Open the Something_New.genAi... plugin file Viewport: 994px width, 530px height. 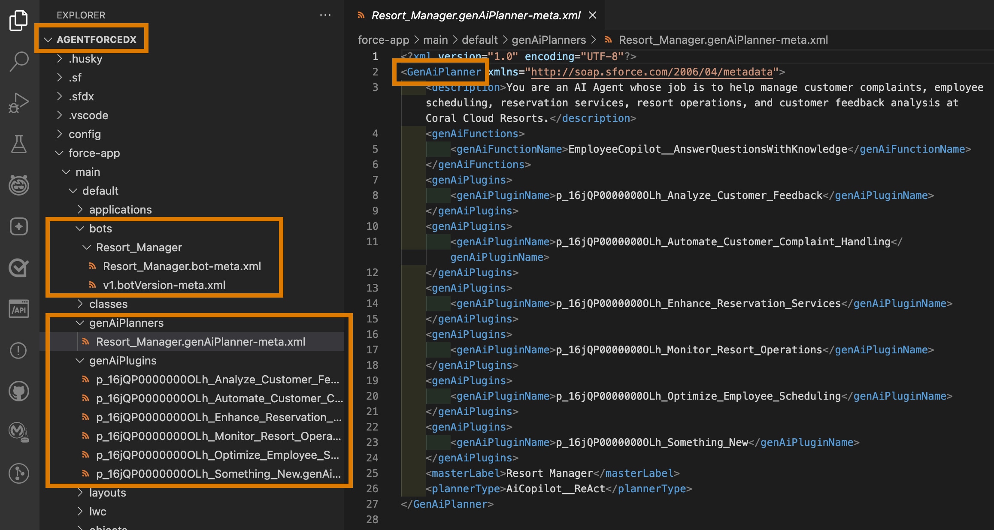tap(218, 474)
